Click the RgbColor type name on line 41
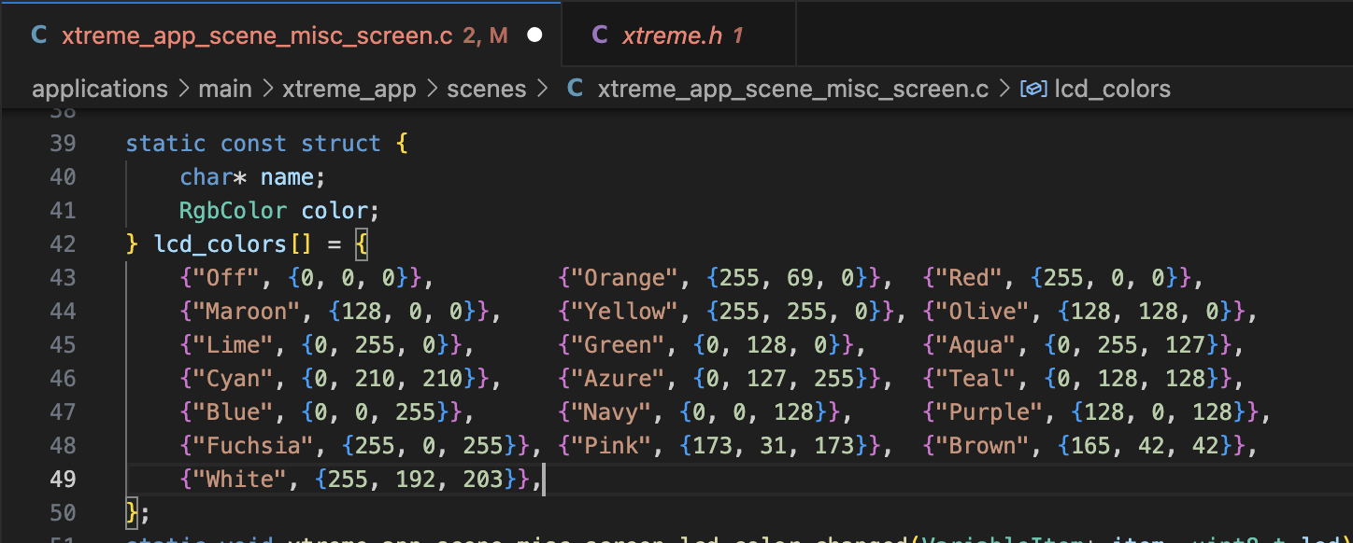This screenshot has width=1353, height=543. point(235,210)
